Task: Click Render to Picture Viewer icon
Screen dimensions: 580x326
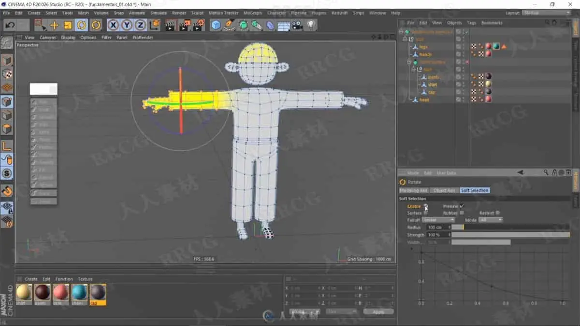Action: (184, 25)
